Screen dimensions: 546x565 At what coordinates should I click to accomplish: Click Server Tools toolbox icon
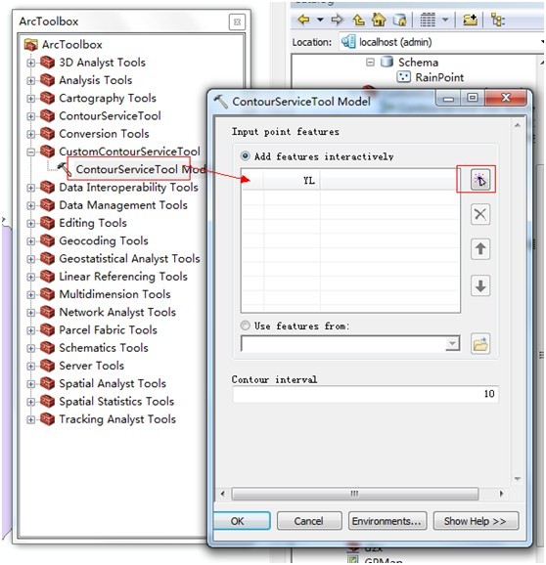(x=47, y=366)
